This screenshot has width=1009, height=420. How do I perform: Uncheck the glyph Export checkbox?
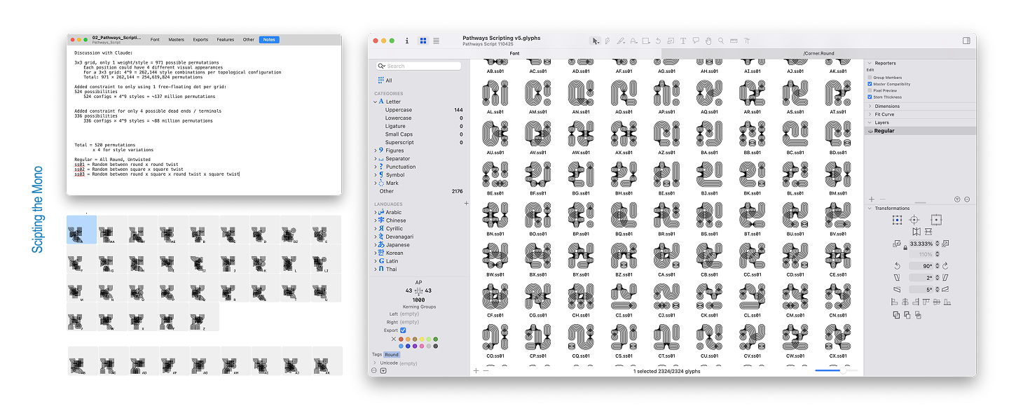[x=403, y=330]
